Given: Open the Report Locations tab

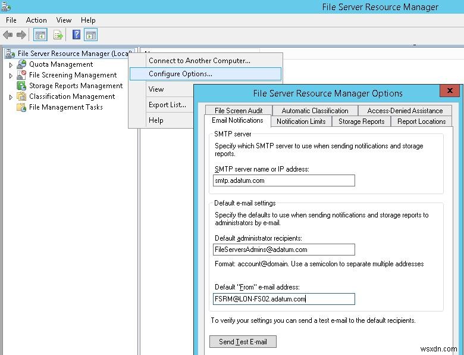Looking at the screenshot, I should tap(421, 121).
